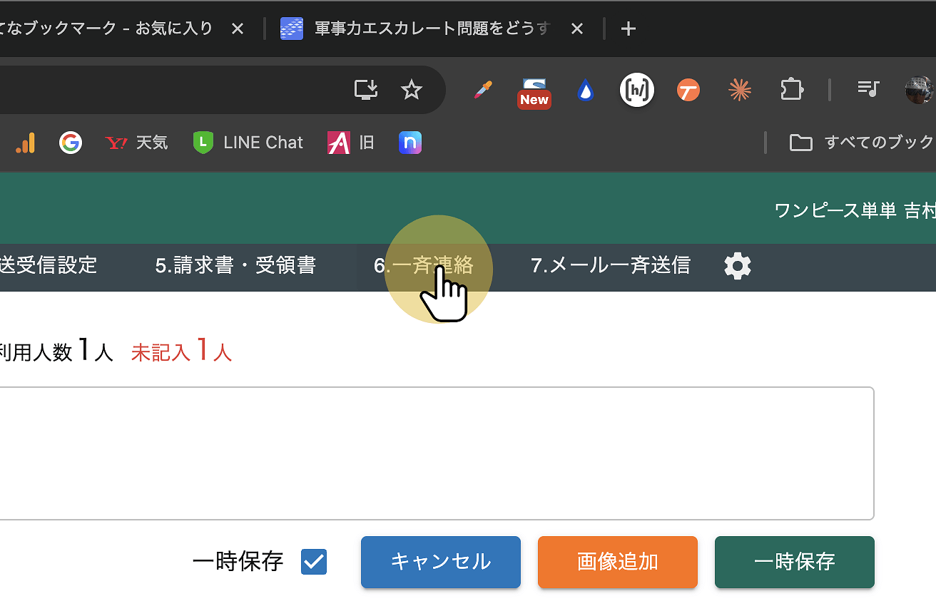Open the Extensions puzzle piece menu
936x601 pixels.
(791, 90)
